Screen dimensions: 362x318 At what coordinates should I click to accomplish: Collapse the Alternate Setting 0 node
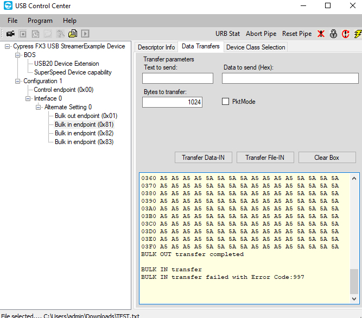(39, 107)
